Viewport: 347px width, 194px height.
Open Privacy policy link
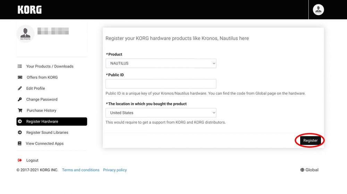[115, 170]
